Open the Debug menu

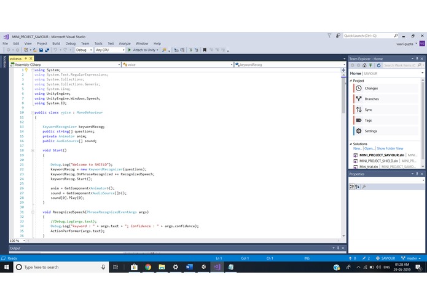71,43
